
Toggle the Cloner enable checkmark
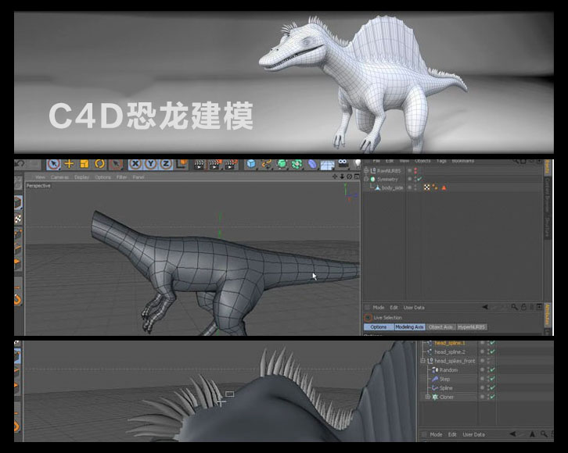point(492,397)
